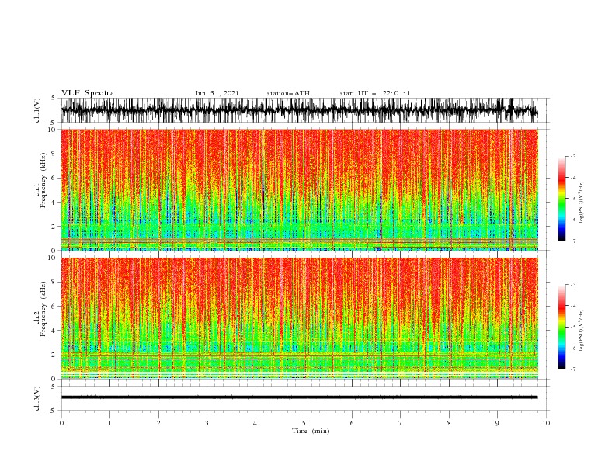Select the "ch.1(V)" waveform axis label

tap(37, 110)
